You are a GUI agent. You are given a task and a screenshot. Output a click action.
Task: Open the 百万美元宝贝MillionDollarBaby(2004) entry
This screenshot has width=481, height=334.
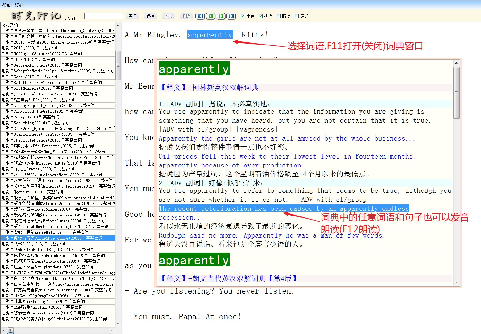click(x=58, y=290)
